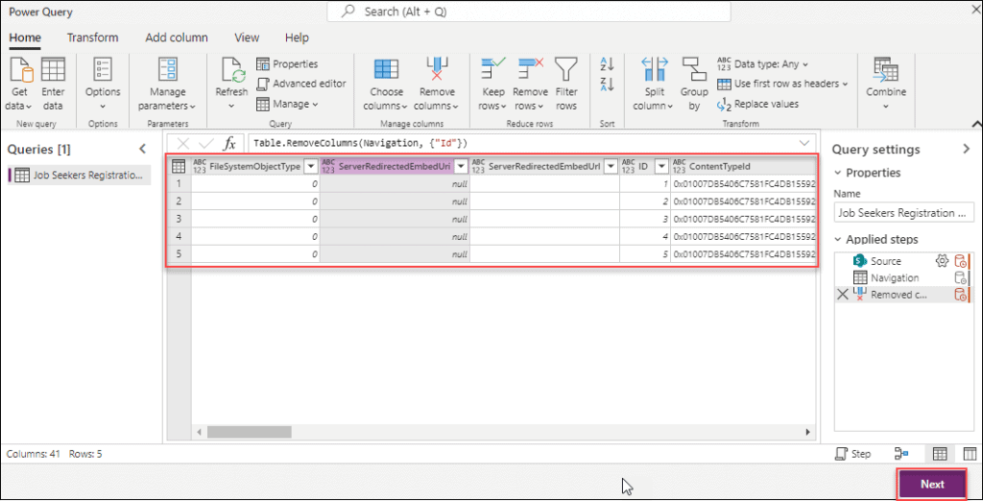This screenshot has height=501, width=983.
Task: Switch to schema view
Action: tap(970, 454)
